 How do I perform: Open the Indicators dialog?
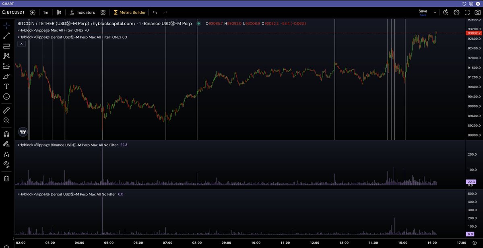pyautogui.click(x=83, y=12)
